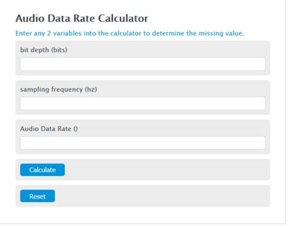Select the Audio Data Rate input field
292x227 pixels.
[142, 142]
